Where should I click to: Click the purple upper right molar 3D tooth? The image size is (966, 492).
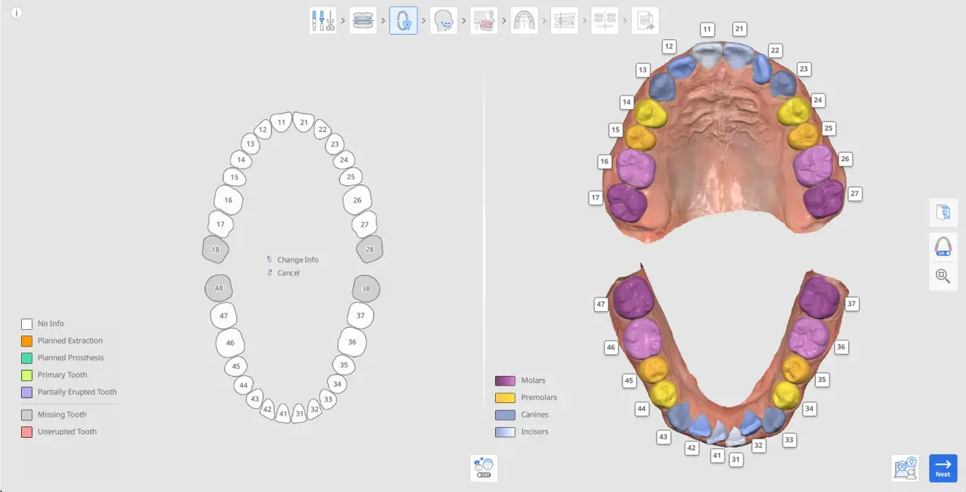[x=627, y=203]
